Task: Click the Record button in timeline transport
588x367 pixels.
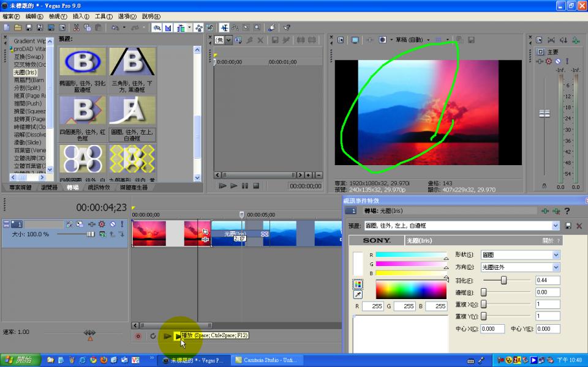Action: [138, 336]
